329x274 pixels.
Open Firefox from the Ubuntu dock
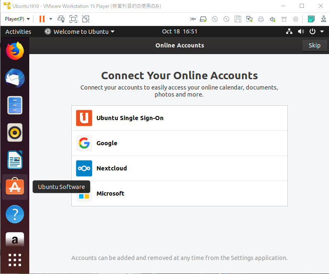point(15,51)
